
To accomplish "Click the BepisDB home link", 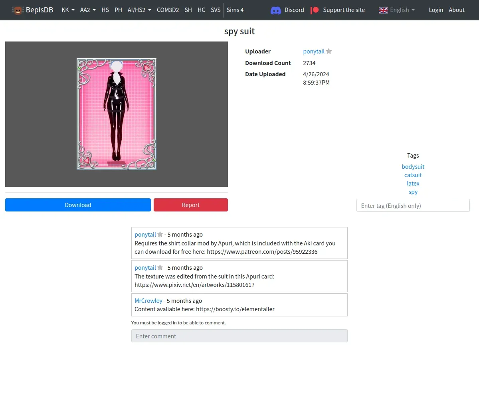I will 32,10.
